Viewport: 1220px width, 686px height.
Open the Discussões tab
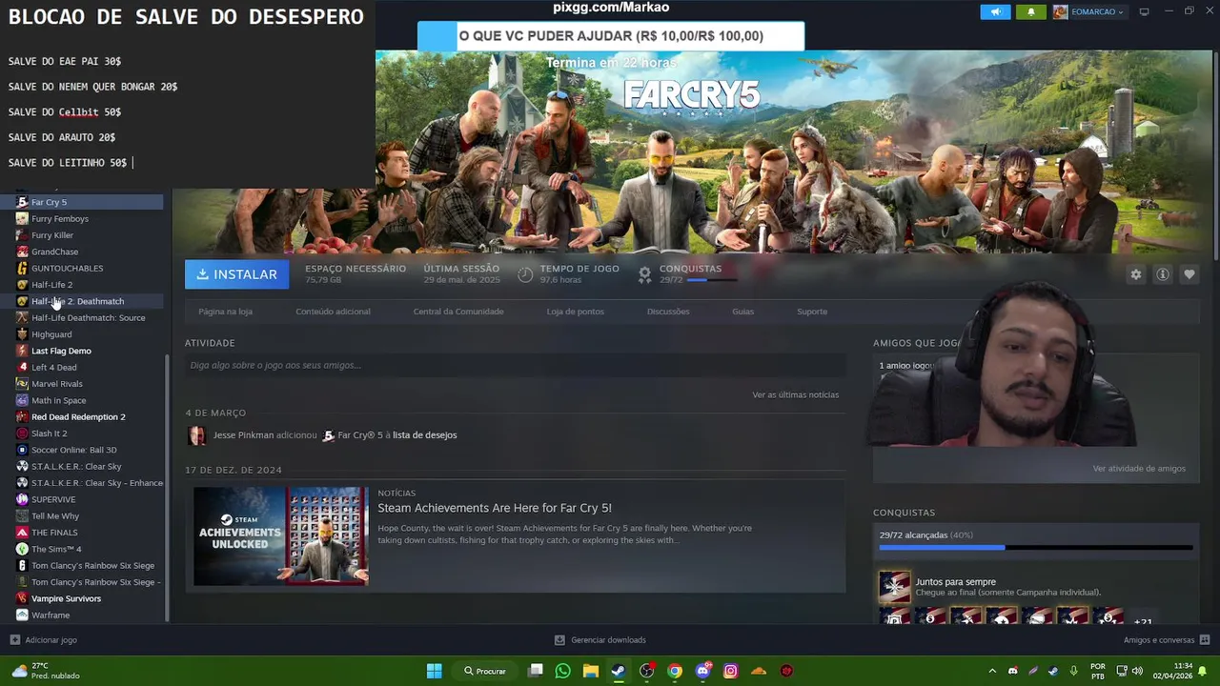point(668,312)
